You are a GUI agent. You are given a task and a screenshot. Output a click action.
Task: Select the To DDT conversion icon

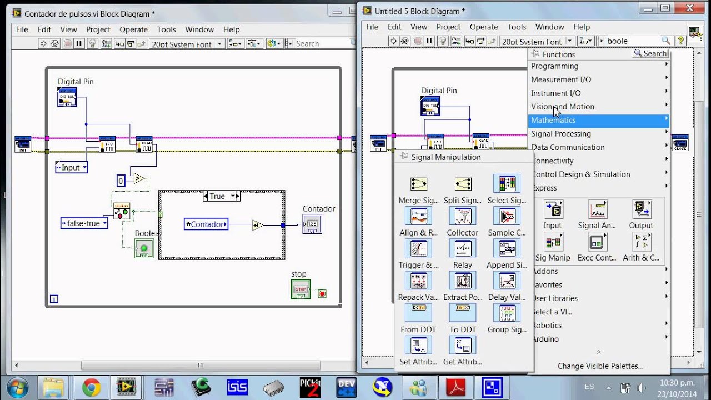pyautogui.click(x=463, y=313)
